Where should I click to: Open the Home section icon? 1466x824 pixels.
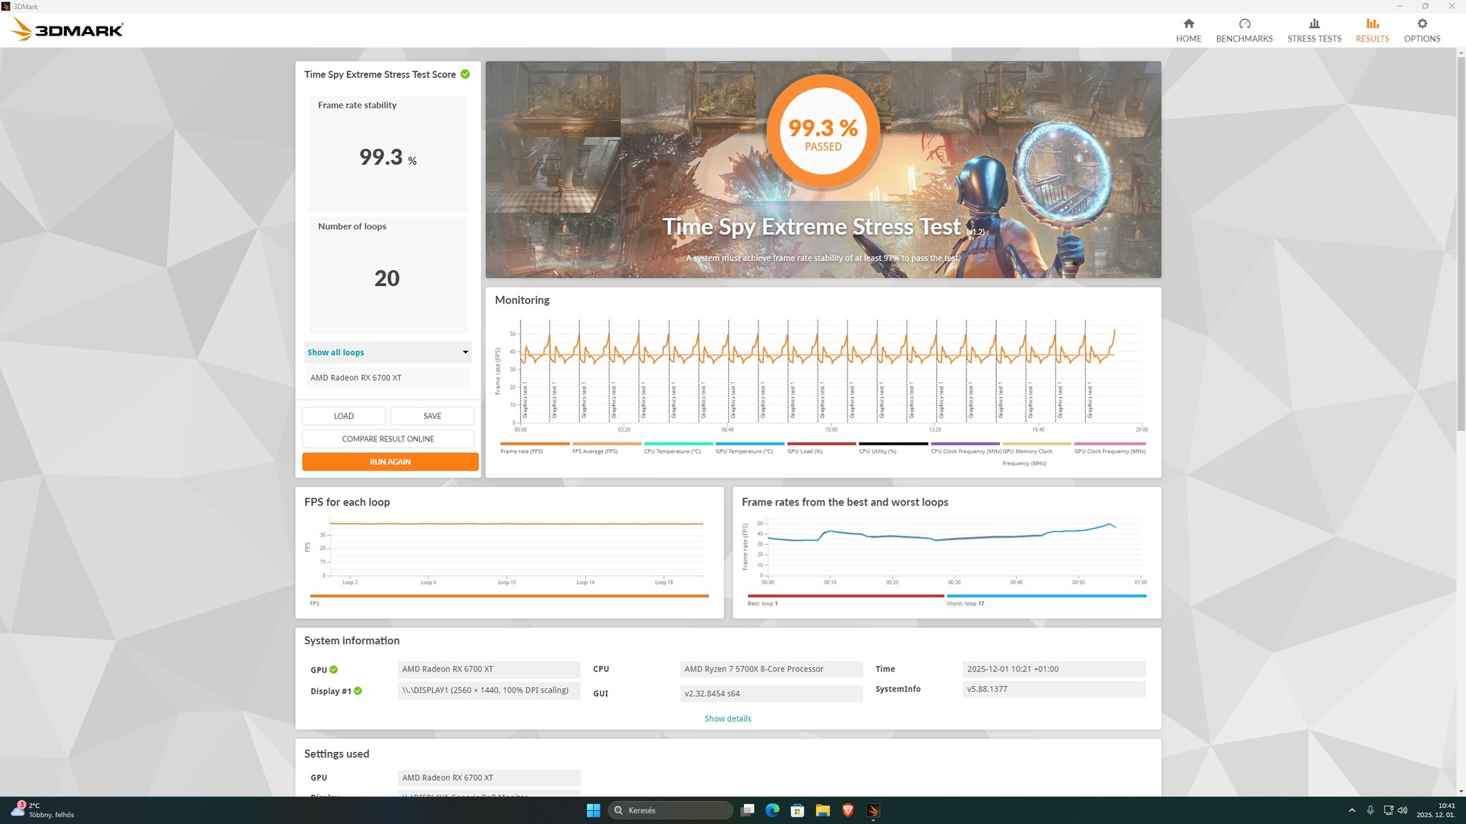coord(1188,24)
